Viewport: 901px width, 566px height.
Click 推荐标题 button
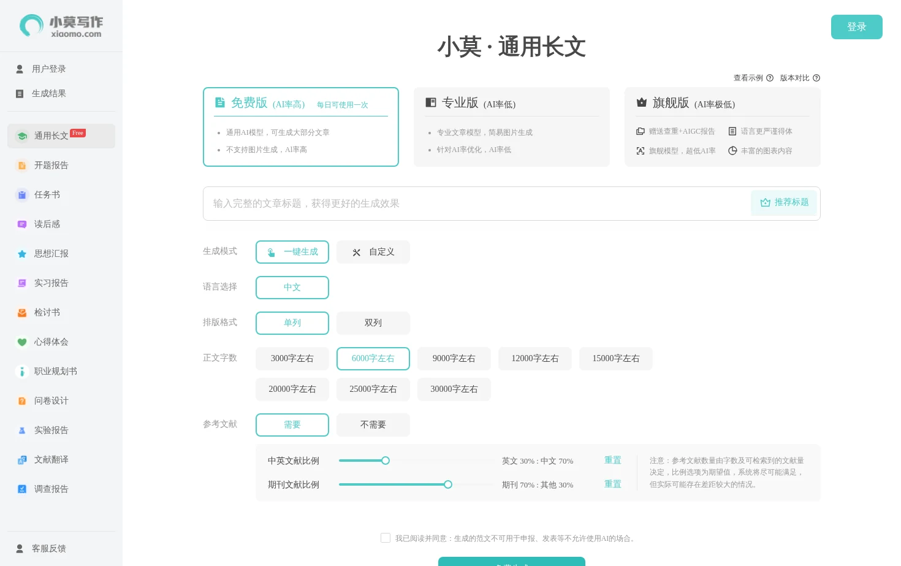click(x=784, y=203)
